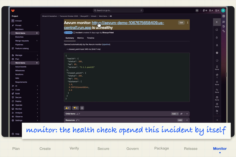Expand the Secure sidebar section

pyautogui.click(x=37, y=97)
